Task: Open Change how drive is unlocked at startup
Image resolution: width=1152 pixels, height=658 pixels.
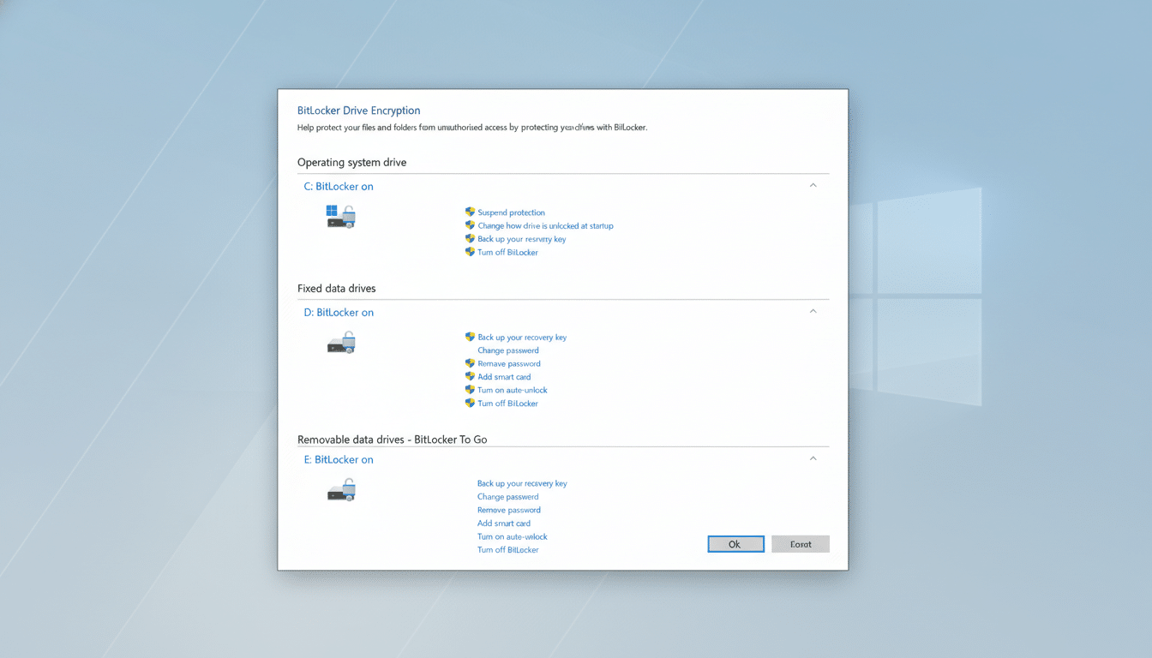Action: pyautogui.click(x=545, y=225)
